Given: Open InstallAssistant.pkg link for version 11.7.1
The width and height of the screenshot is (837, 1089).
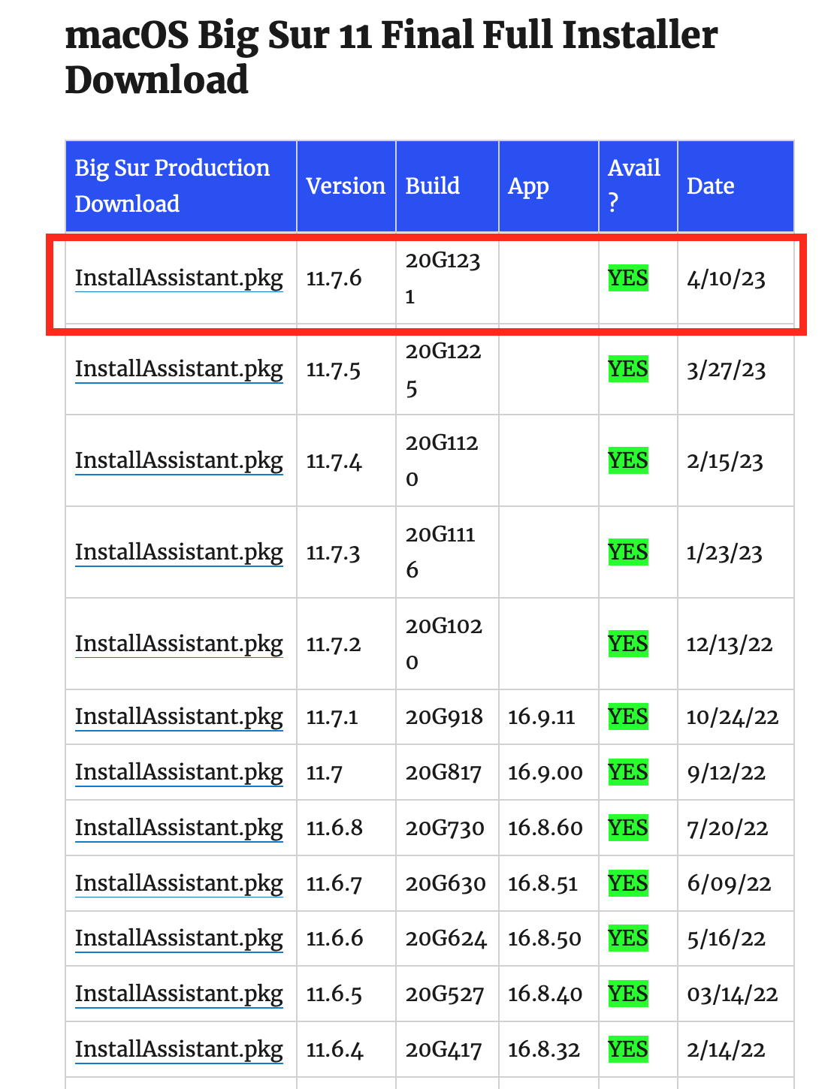Looking at the screenshot, I should [x=179, y=717].
